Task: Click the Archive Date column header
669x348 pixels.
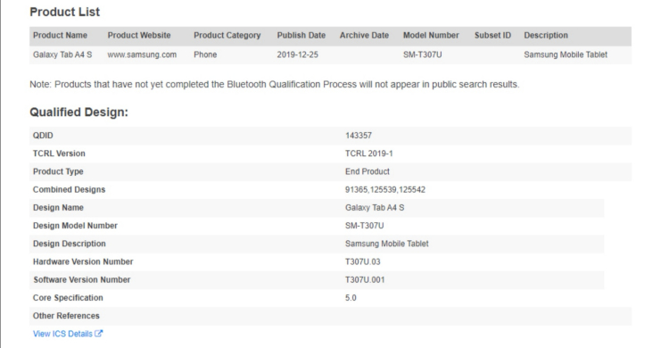Action: tap(364, 36)
